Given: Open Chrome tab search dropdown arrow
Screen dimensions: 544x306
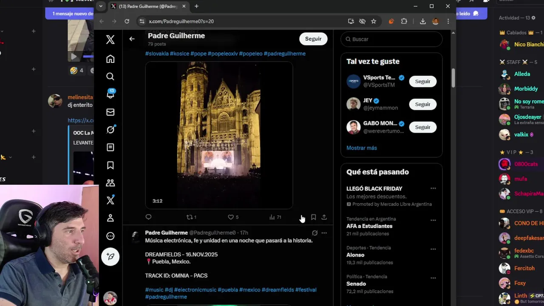Looking at the screenshot, I should [x=100, y=6].
